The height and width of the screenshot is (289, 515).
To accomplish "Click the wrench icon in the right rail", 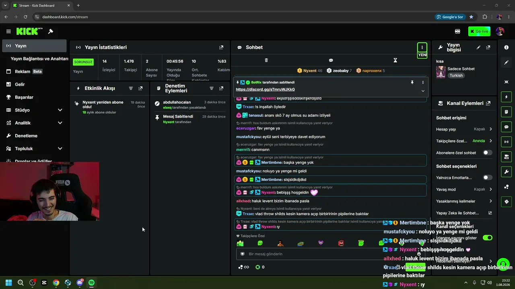I will coord(506,172).
